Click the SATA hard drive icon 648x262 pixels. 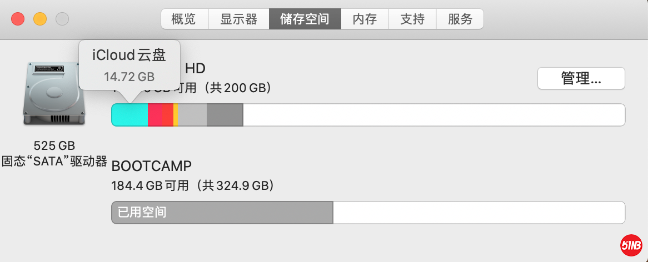tap(54, 94)
